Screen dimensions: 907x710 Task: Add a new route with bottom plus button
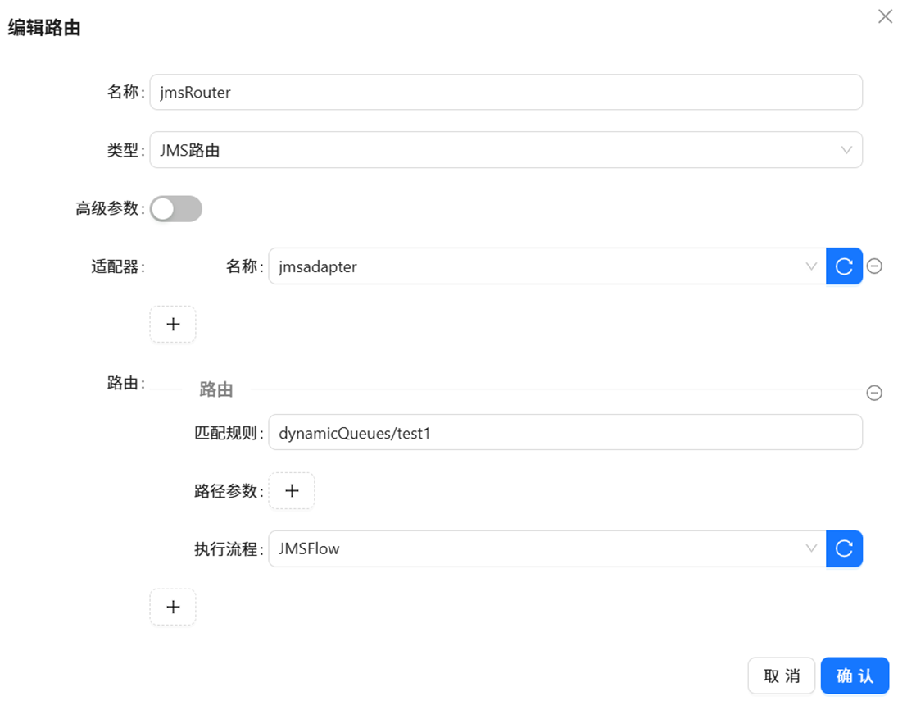[173, 607]
